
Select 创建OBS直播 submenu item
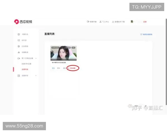tap(26, 64)
